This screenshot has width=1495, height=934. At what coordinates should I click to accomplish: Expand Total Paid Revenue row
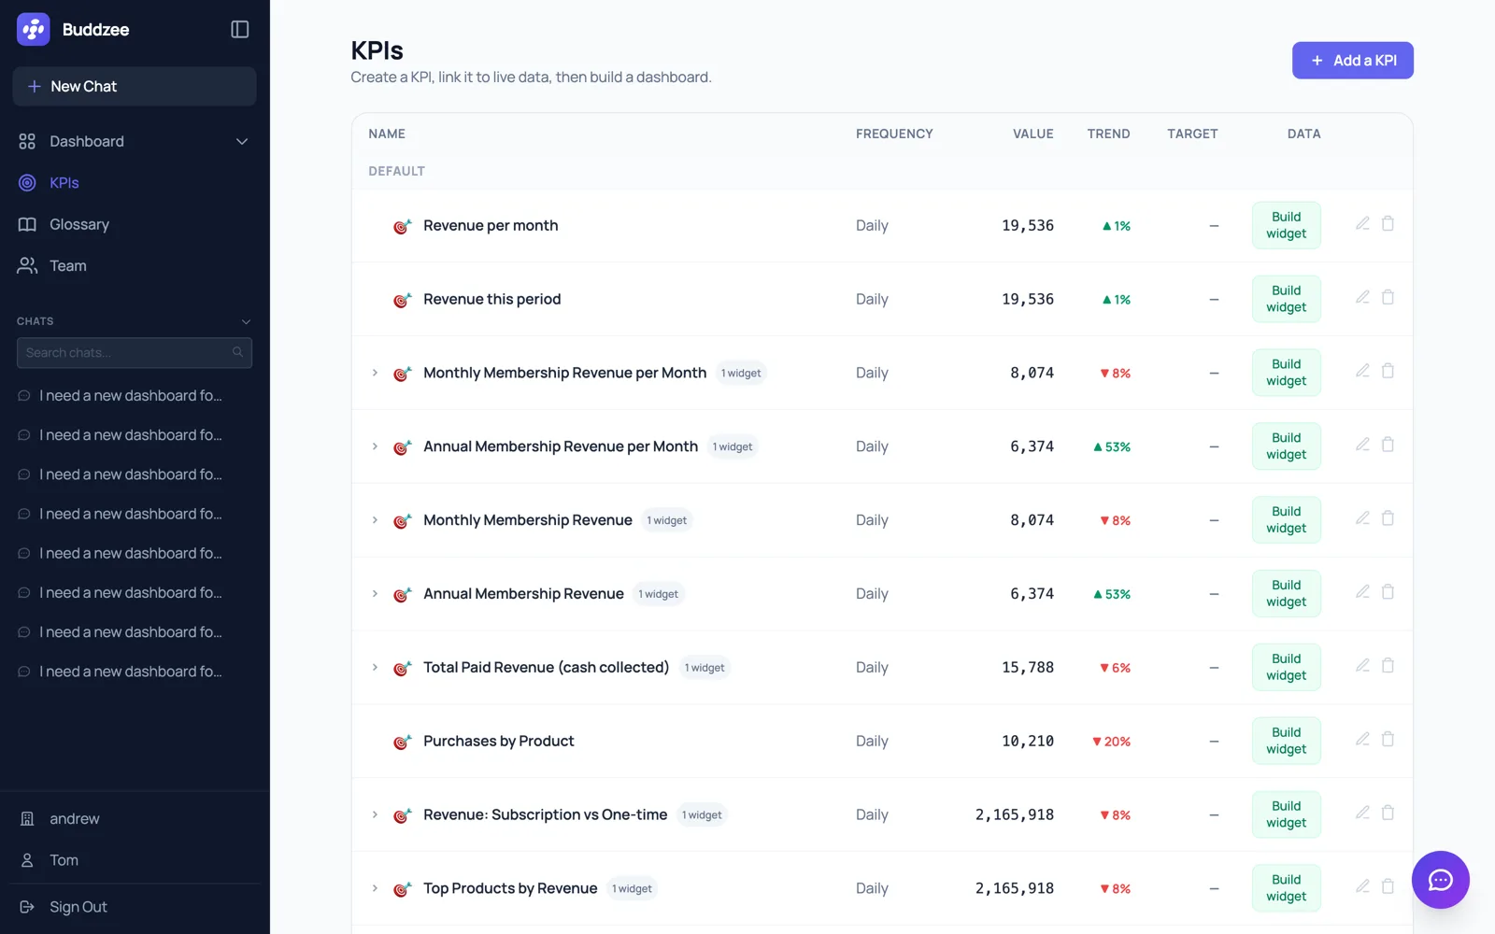point(375,668)
